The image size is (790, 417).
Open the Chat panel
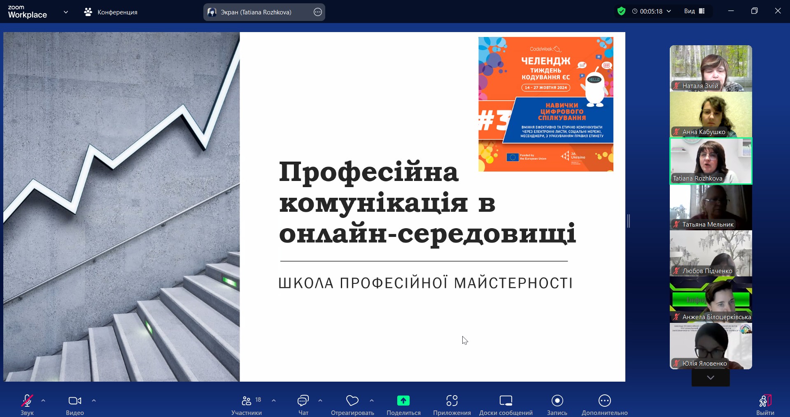click(303, 401)
